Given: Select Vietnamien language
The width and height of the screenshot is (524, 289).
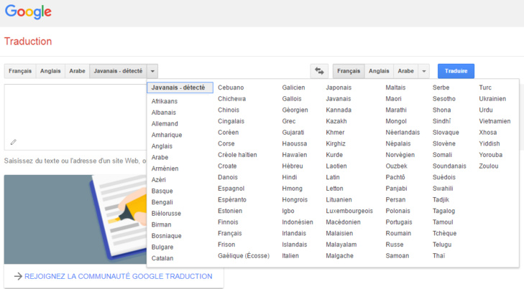Looking at the screenshot, I should pyautogui.click(x=495, y=121).
